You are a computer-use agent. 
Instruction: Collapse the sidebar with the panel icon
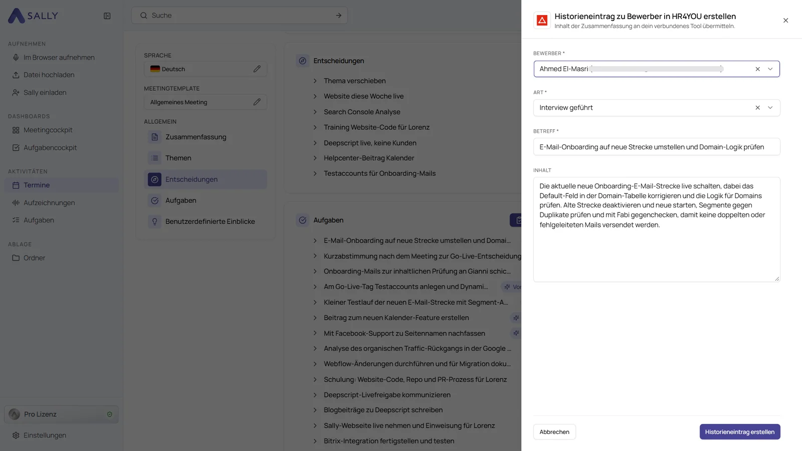[107, 16]
